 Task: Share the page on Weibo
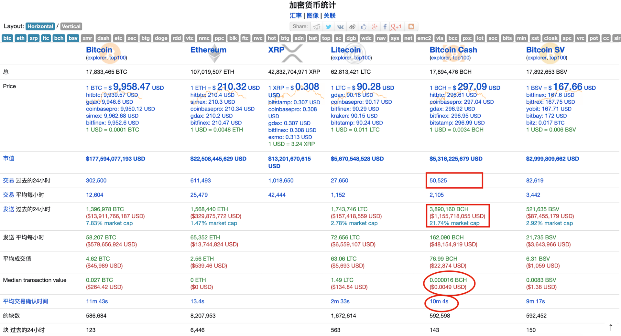pos(352,27)
